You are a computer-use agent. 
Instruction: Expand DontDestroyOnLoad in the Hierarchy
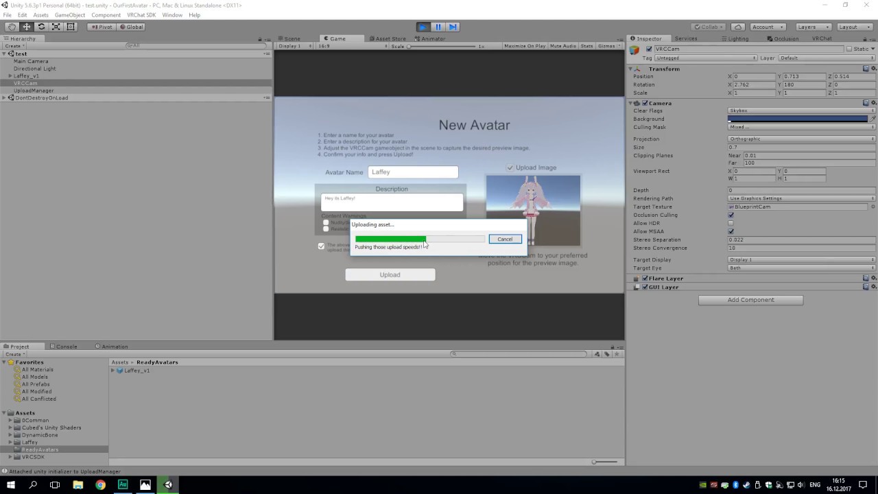pyautogui.click(x=4, y=98)
